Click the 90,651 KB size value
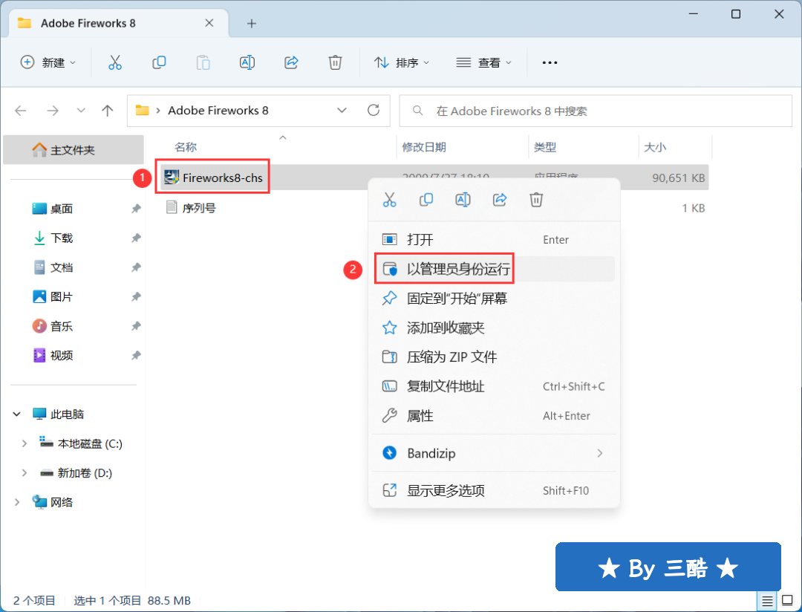 point(678,178)
